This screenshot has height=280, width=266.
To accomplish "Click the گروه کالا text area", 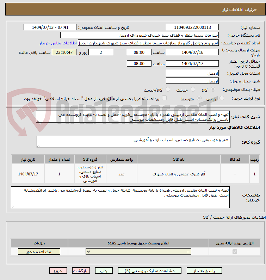I will point(134,142).
